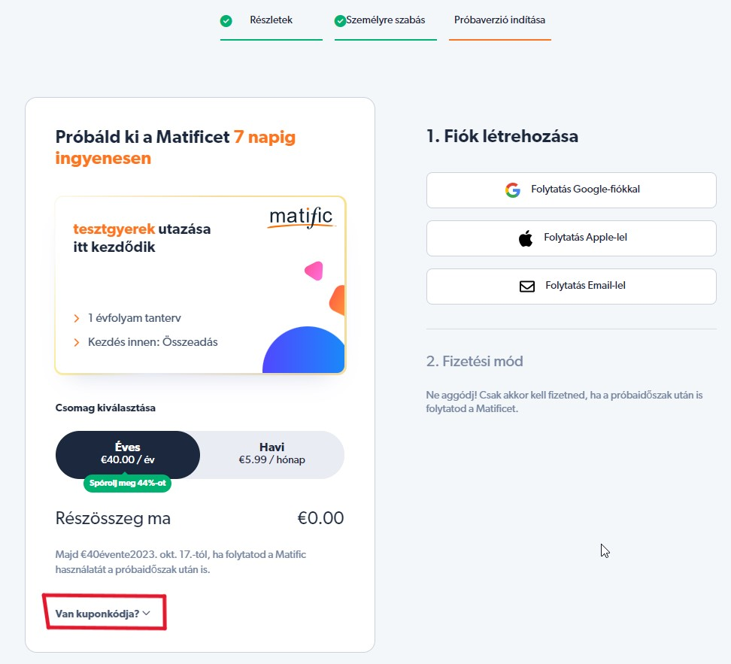This screenshot has height=664, width=731.
Task: Switch to the Havi €5.99 plan
Action: click(271, 455)
